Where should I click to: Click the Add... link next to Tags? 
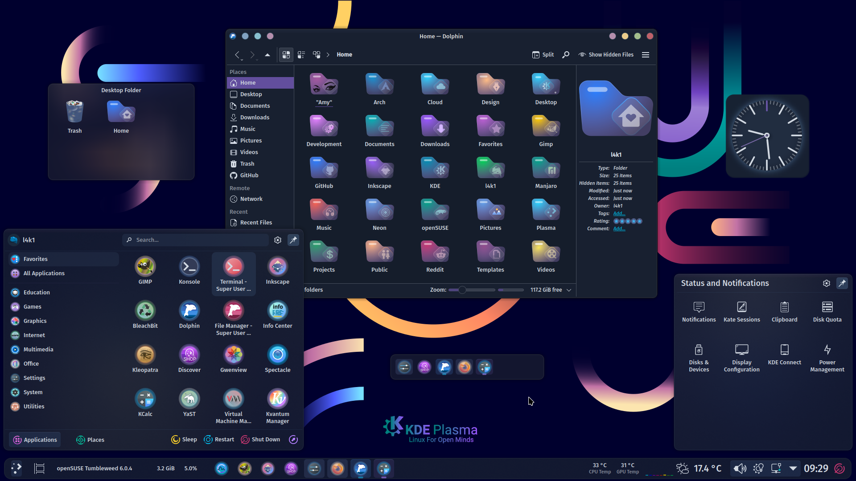pyautogui.click(x=619, y=214)
